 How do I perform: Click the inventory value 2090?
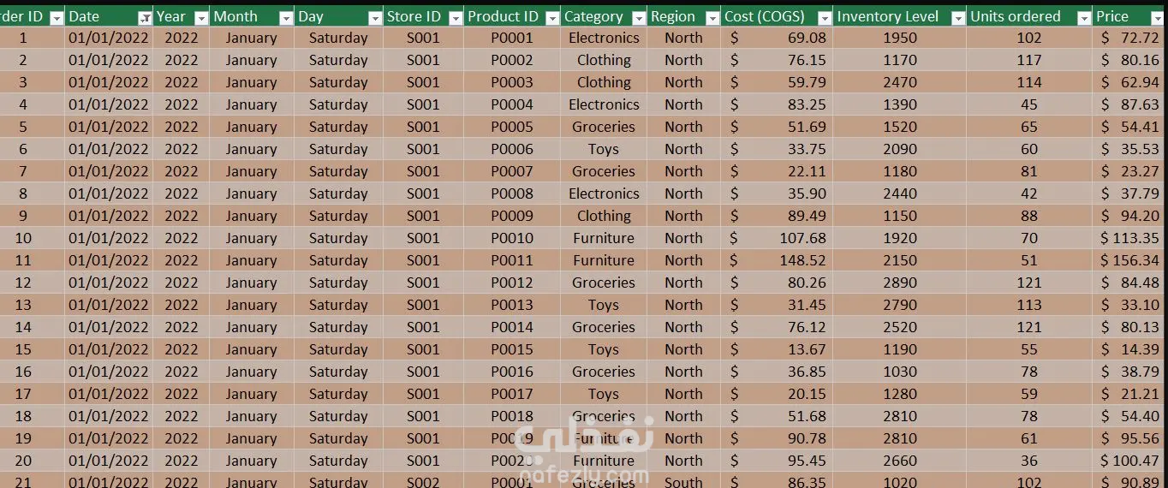click(900, 149)
